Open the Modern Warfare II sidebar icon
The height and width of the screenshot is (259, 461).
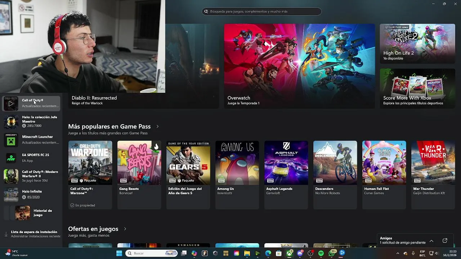(x=11, y=176)
